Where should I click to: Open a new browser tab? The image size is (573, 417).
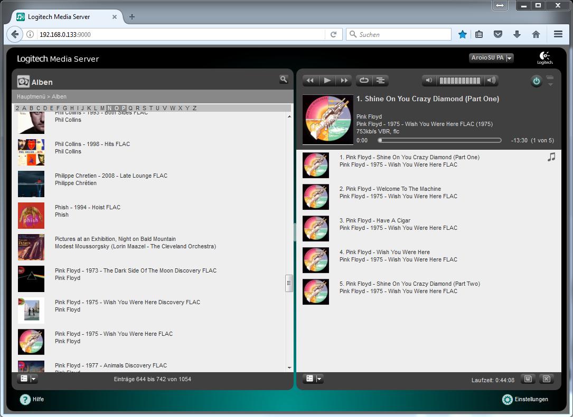[132, 17]
